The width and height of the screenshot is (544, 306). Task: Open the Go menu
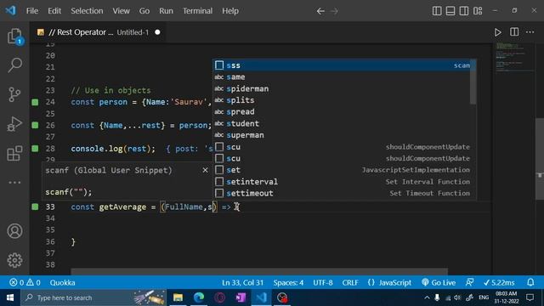[144, 11]
